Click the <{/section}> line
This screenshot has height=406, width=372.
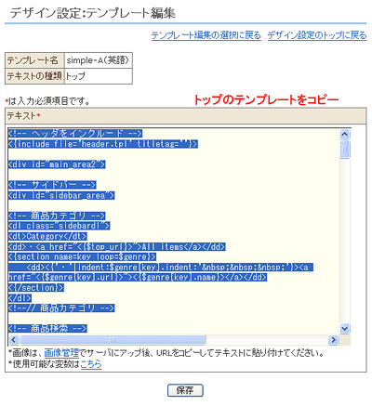click(36, 287)
